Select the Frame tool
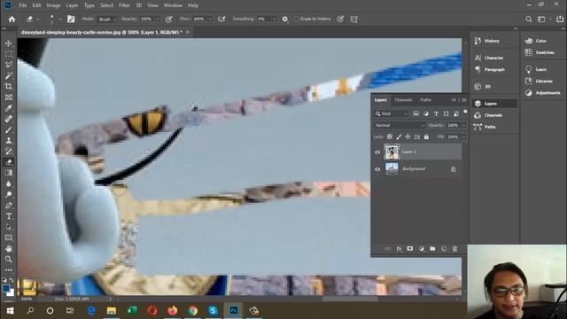Screen dimensions: 567x319 [x=9, y=97]
